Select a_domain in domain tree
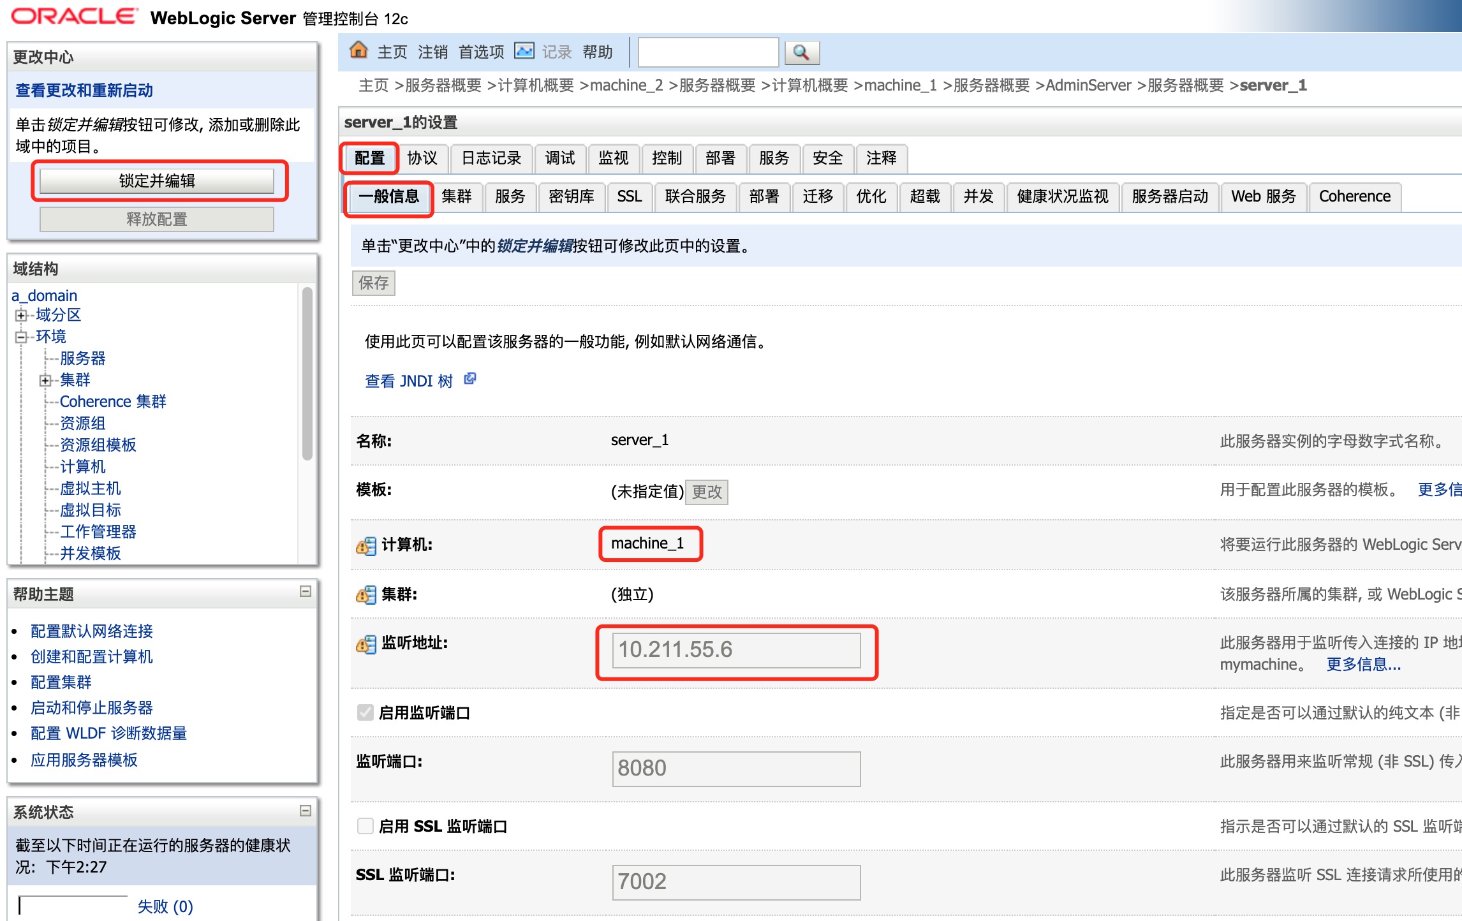Image resolution: width=1462 pixels, height=921 pixels. 45,296
